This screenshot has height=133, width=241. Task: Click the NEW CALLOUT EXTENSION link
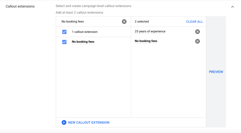tap(89, 123)
